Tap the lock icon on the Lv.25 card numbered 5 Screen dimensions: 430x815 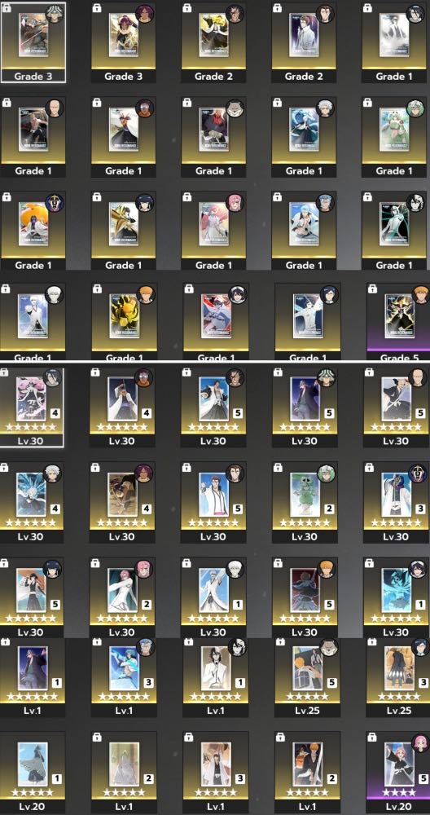pos(280,643)
